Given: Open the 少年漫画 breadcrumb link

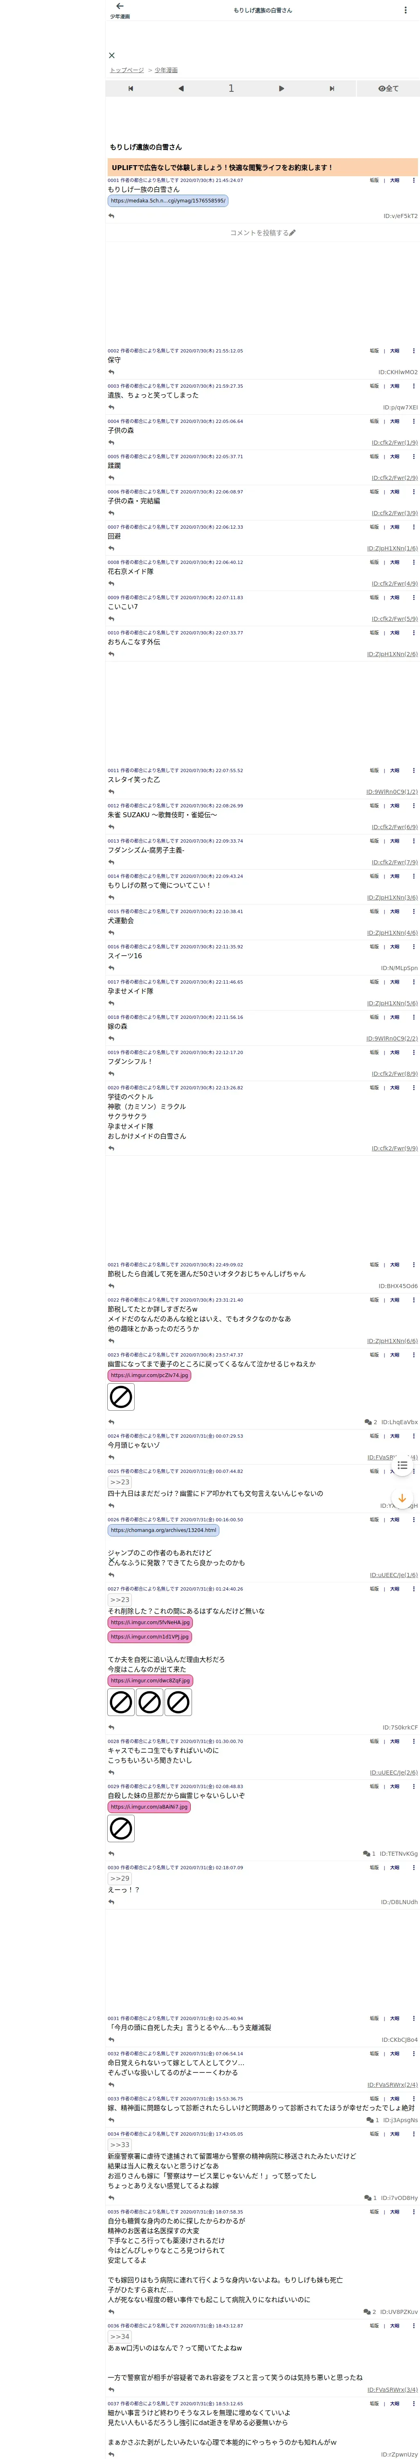Looking at the screenshot, I should (x=166, y=70).
